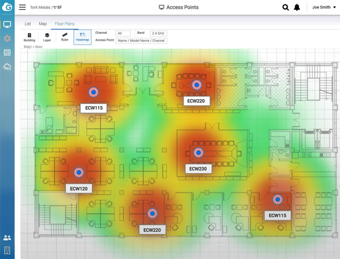Open the Band dropdown showing 2.4 GHz
This screenshot has height=259, width=340.
pos(158,33)
